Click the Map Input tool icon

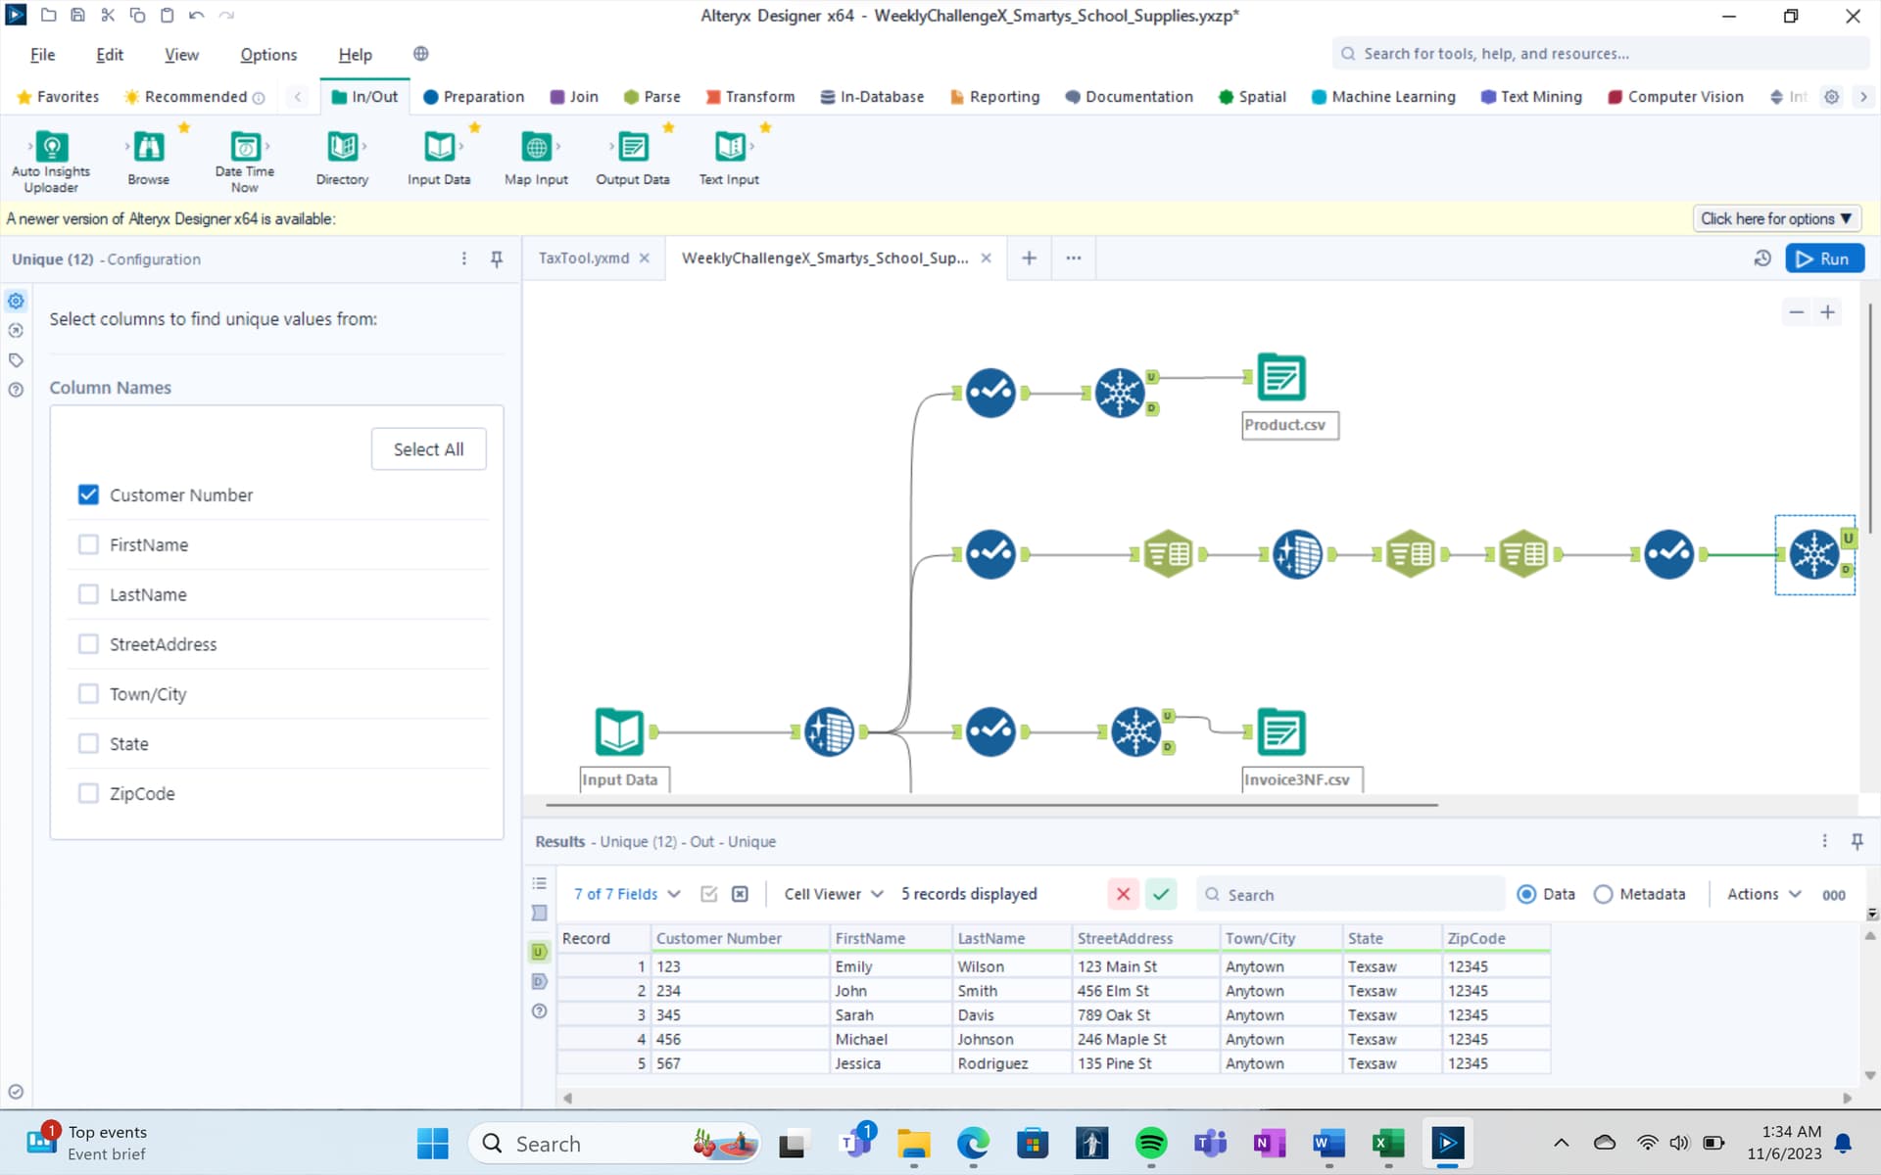[x=536, y=148]
